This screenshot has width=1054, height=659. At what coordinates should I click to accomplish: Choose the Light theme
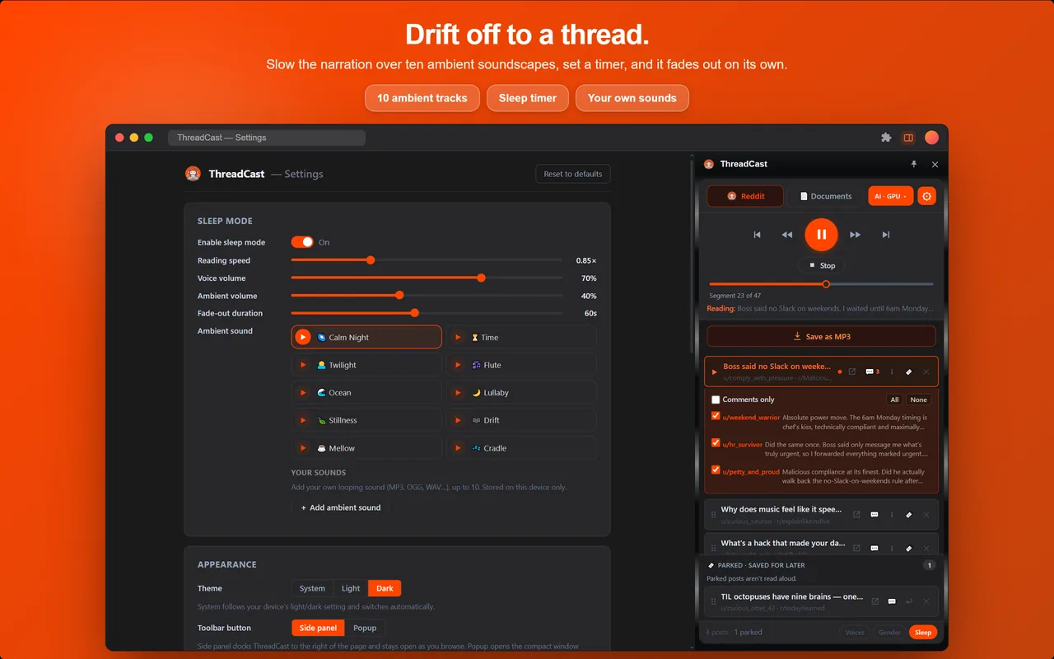click(351, 588)
